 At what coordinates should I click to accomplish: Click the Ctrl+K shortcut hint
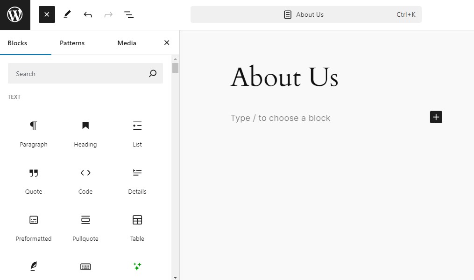coord(406,14)
